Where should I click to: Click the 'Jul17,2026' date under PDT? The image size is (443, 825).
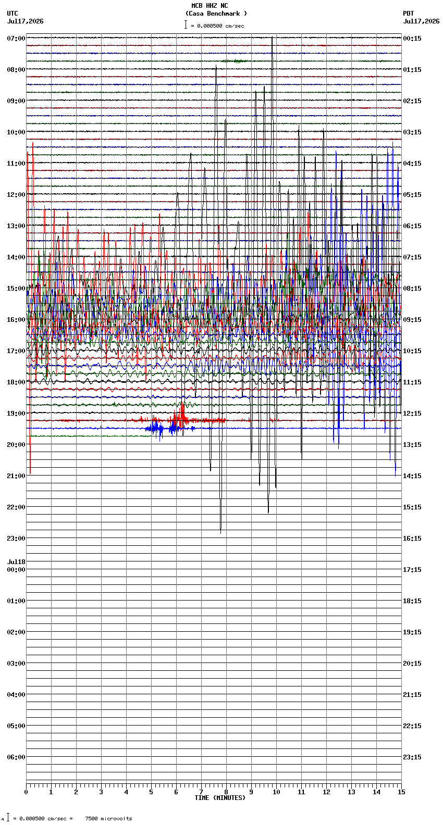pyautogui.click(x=422, y=21)
